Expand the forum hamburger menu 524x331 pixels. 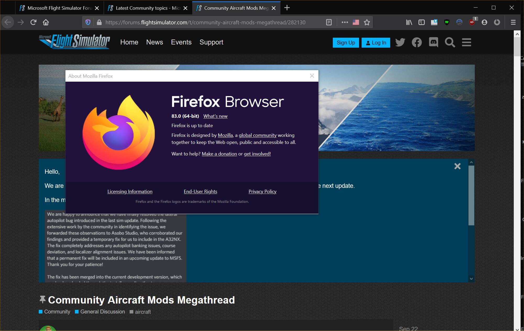tap(466, 42)
